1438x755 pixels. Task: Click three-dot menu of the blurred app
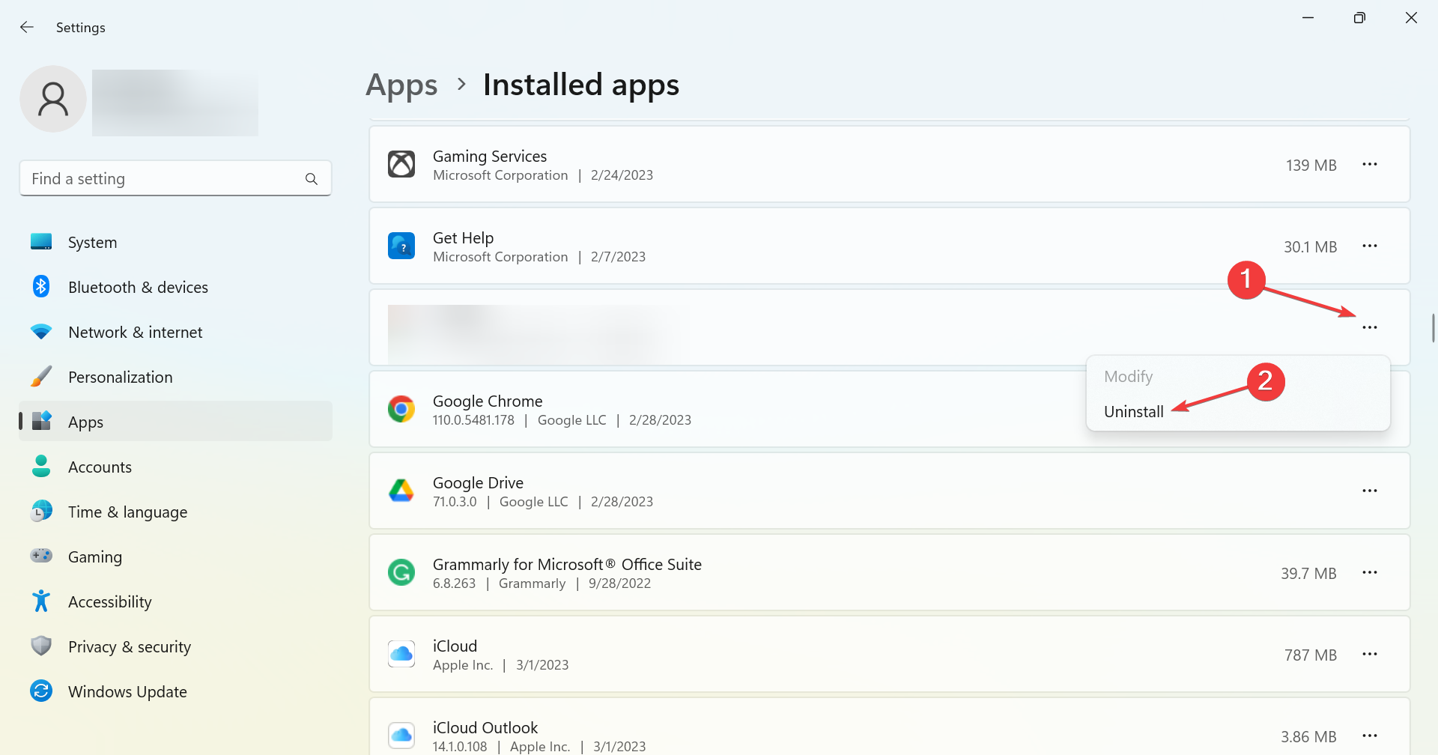[1370, 328]
